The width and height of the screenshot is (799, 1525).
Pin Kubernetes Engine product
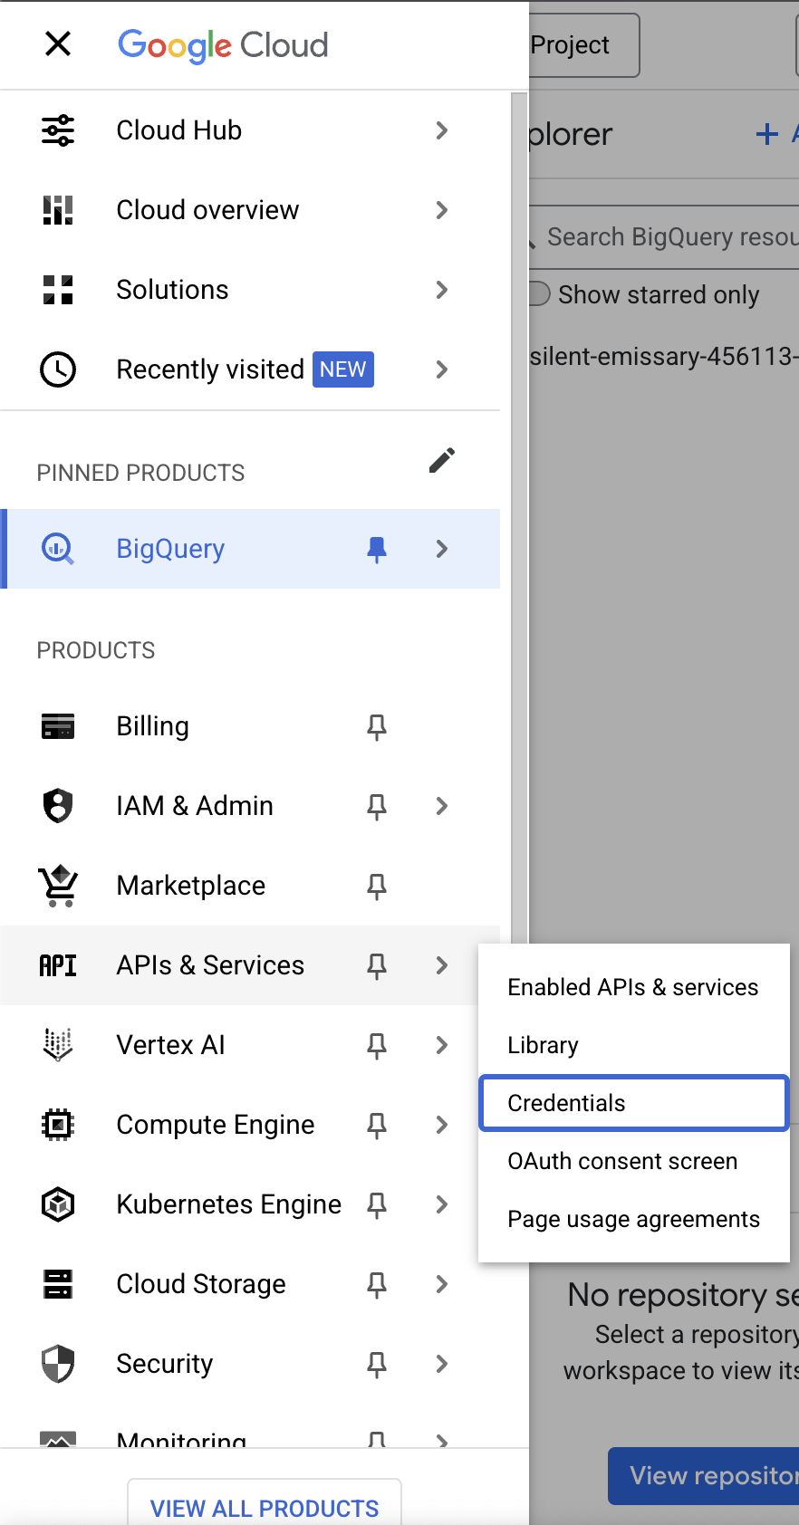377,1204
